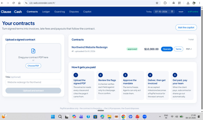Open the taskbar clock showing 17:49
203x120 pixels.
point(191,116)
